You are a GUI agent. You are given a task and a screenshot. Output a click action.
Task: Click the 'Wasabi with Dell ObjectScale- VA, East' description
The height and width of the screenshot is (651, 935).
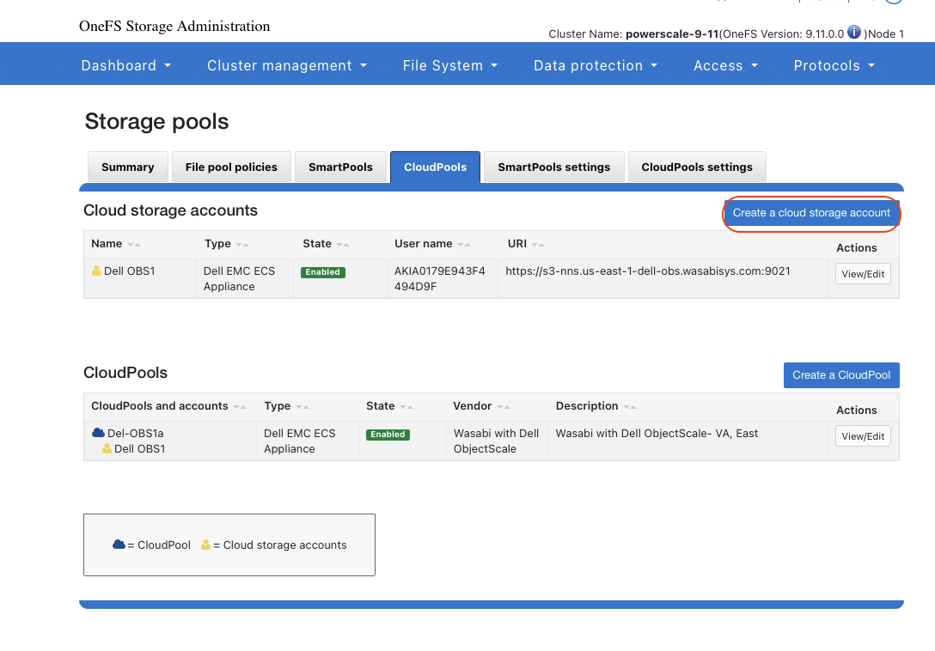coord(657,434)
